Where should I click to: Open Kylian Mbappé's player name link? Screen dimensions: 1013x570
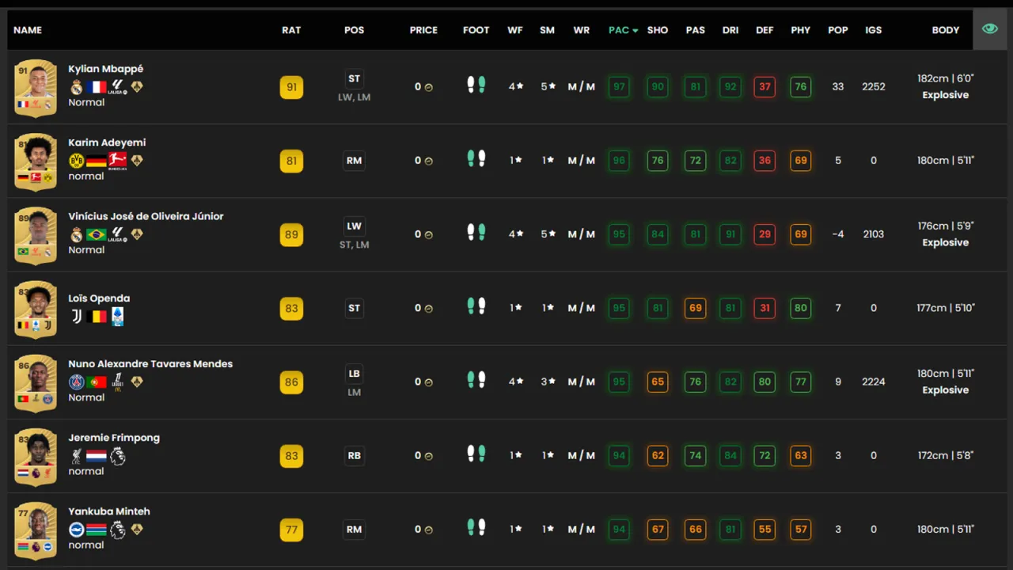105,69
